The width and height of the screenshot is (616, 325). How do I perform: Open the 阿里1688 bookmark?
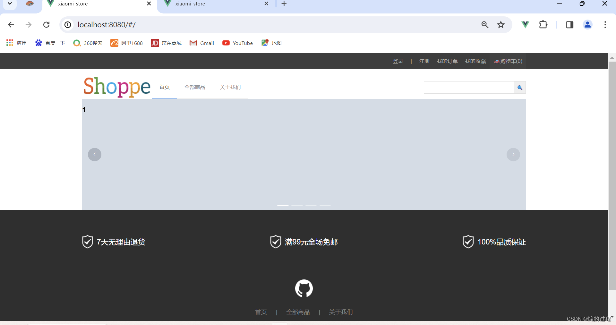pos(127,43)
